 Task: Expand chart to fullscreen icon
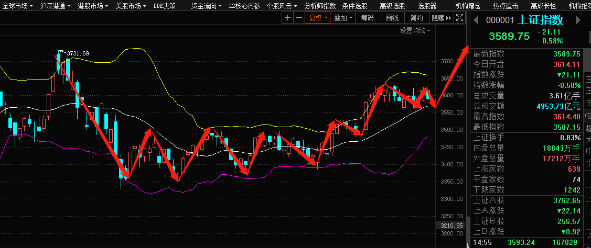459,18
